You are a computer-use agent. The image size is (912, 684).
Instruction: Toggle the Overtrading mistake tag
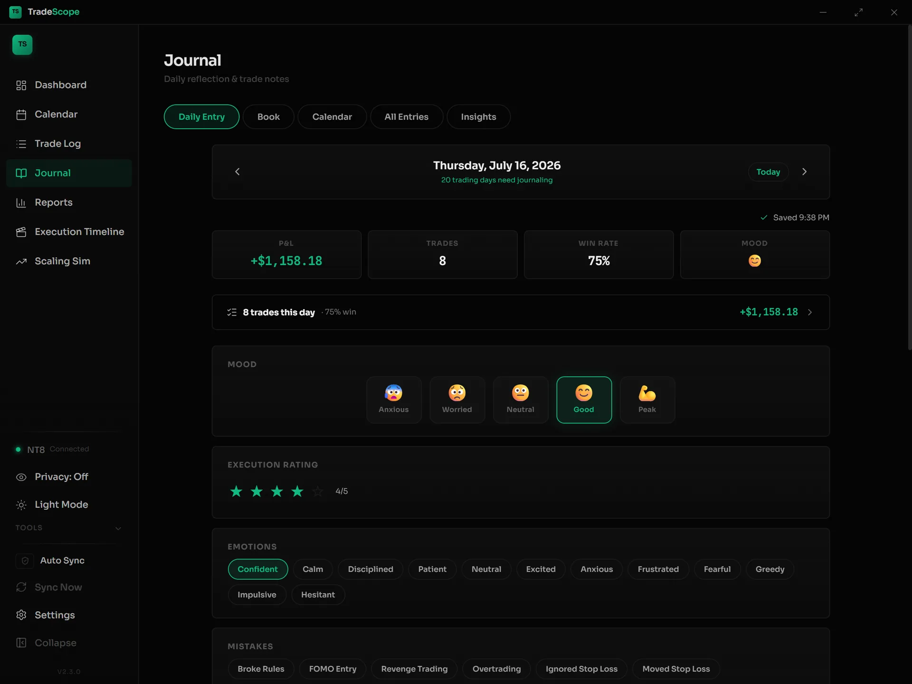[496, 669]
